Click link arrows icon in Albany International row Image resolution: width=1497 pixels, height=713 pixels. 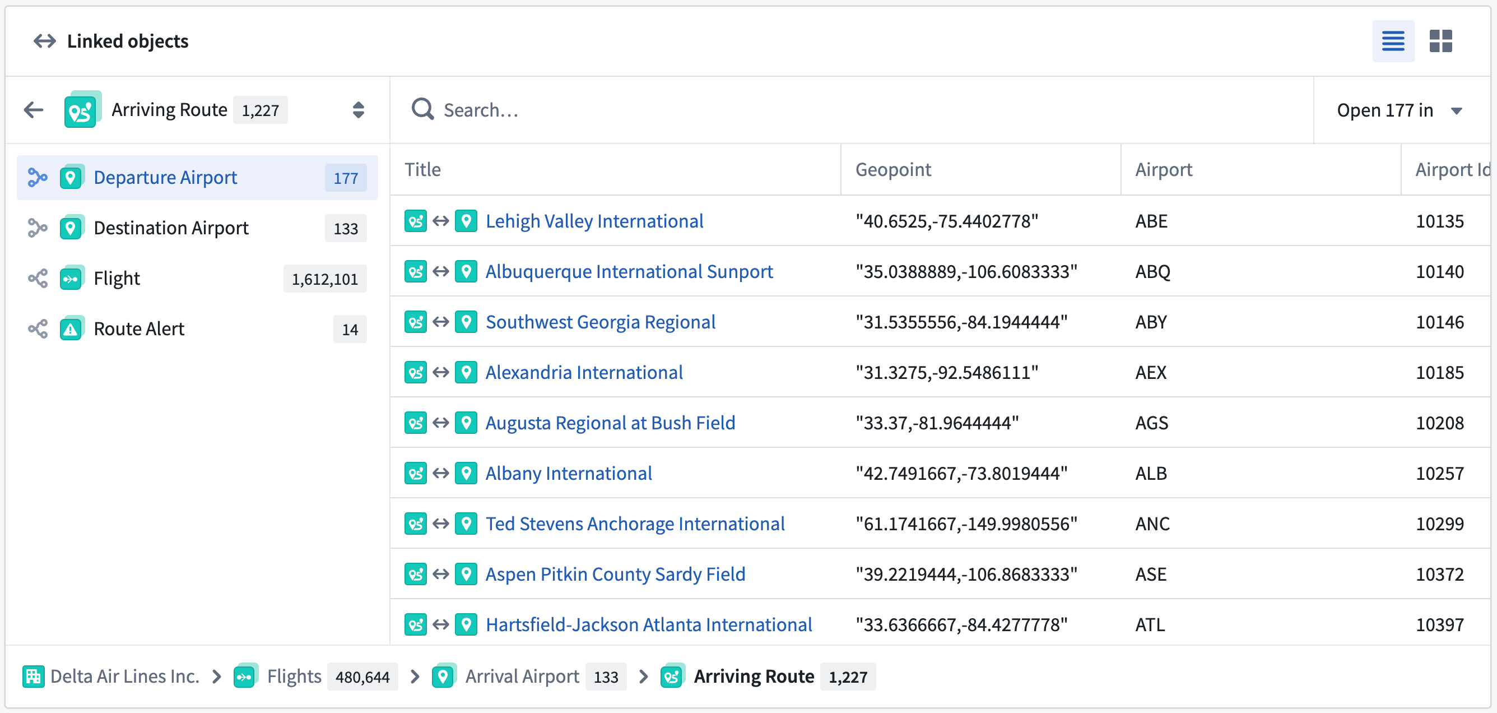pos(441,474)
